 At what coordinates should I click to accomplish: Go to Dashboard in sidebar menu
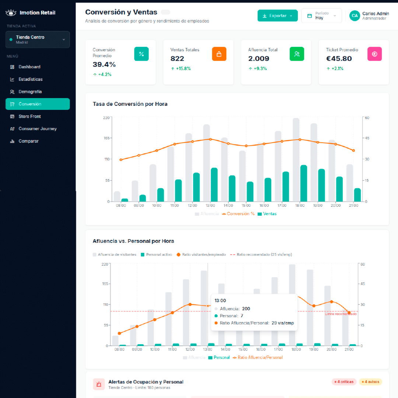[29, 67]
